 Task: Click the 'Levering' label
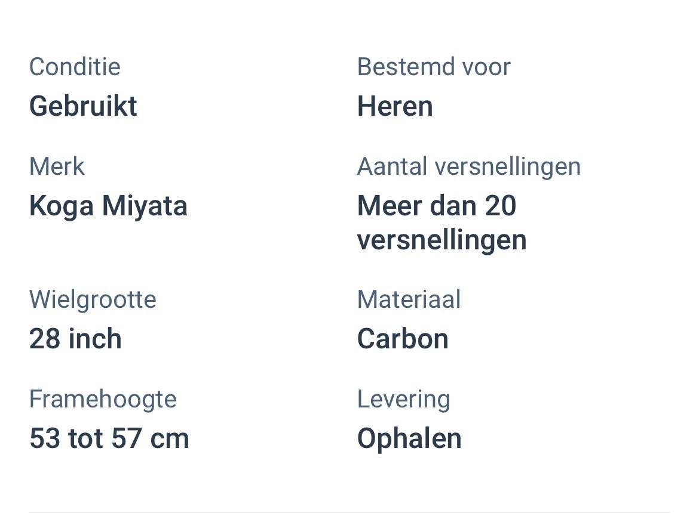click(x=403, y=399)
